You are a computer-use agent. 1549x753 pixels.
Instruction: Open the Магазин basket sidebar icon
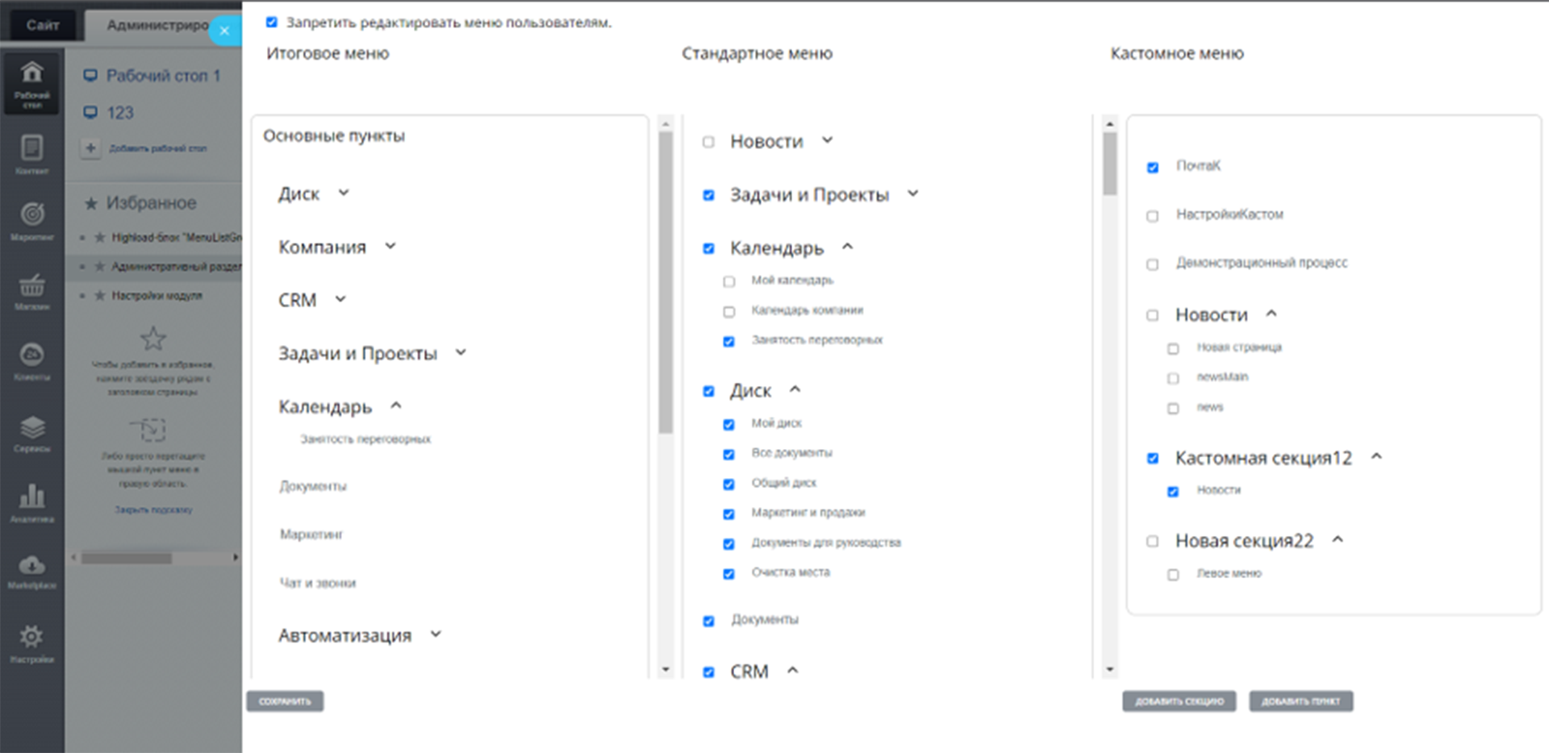point(31,292)
